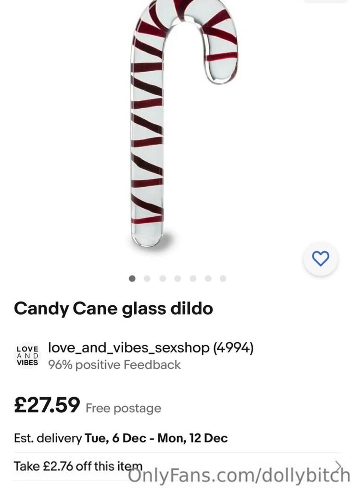Viewport: 355px width, 490px height.
Task: Open the love_and_vibes_sexshop seller profile
Action: (129, 347)
